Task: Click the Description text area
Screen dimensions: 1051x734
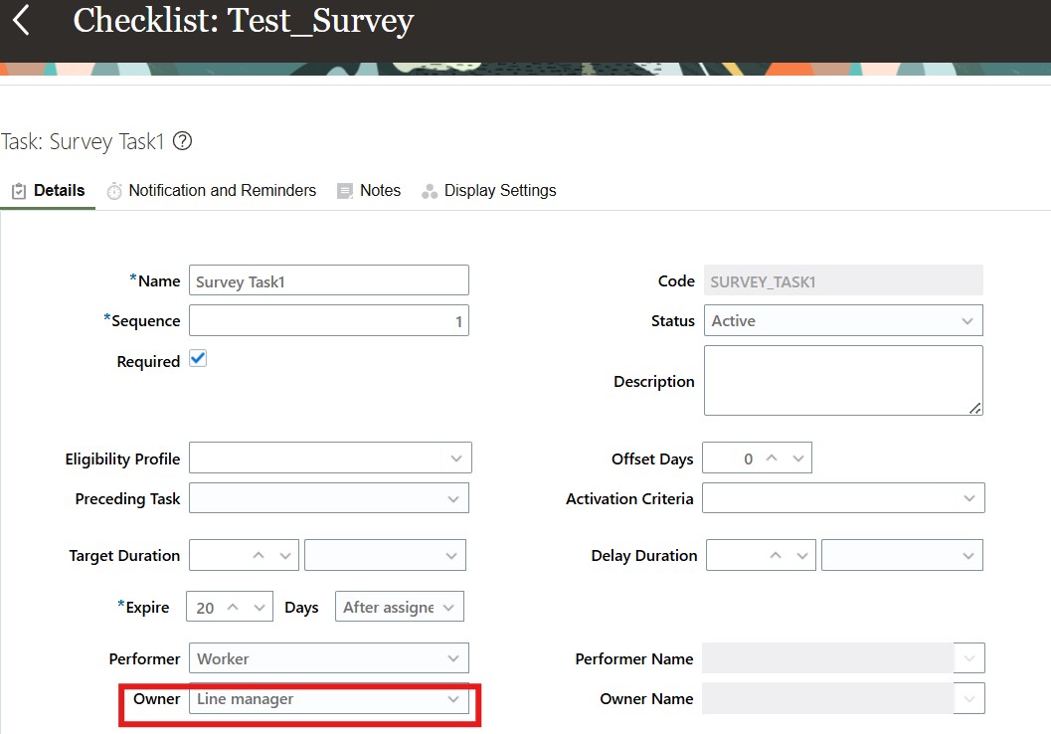Action: coord(842,380)
